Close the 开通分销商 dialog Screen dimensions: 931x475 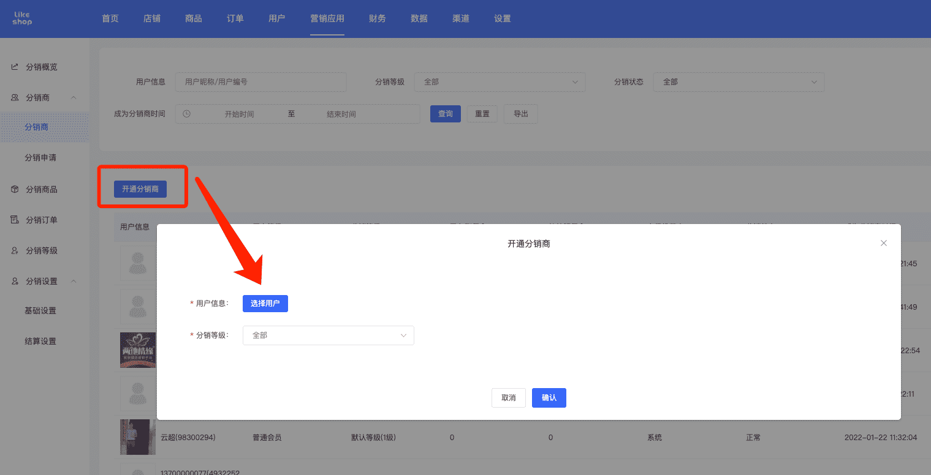(x=884, y=243)
